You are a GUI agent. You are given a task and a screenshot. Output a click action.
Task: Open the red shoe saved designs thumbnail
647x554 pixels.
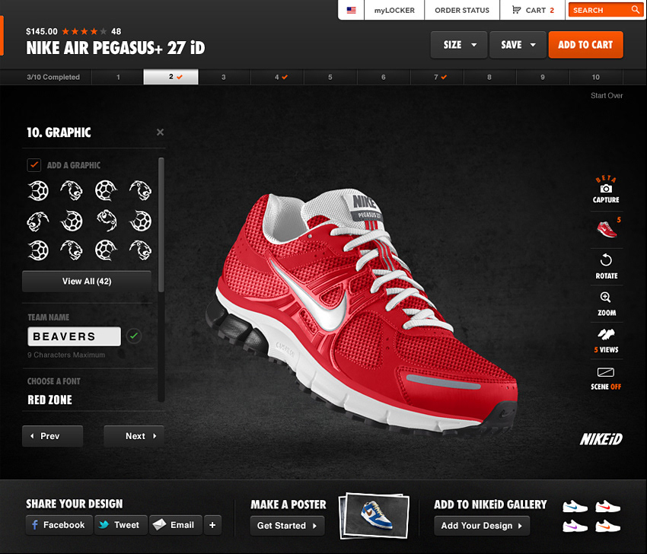pyautogui.click(x=607, y=229)
